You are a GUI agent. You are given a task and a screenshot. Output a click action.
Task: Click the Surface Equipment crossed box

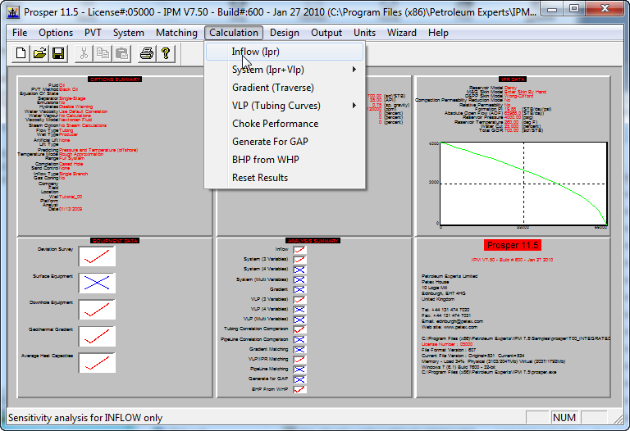point(98,283)
